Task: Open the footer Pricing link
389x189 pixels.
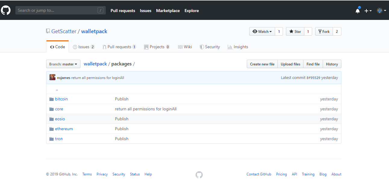Action: coord(281,174)
